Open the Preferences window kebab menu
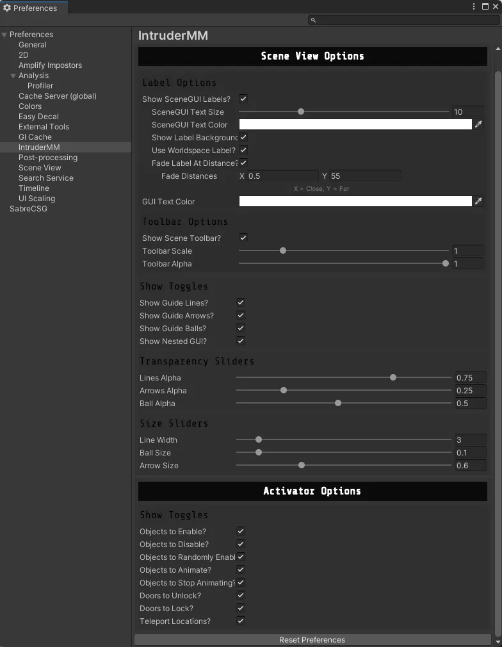Image resolution: width=502 pixels, height=647 pixels. pos(474,6)
